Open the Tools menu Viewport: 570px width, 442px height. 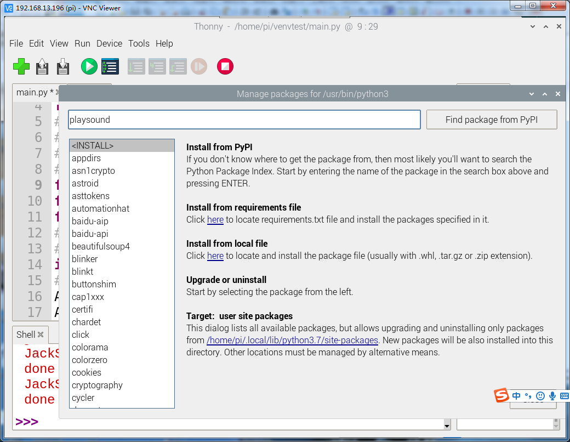click(x=139, y=43)
